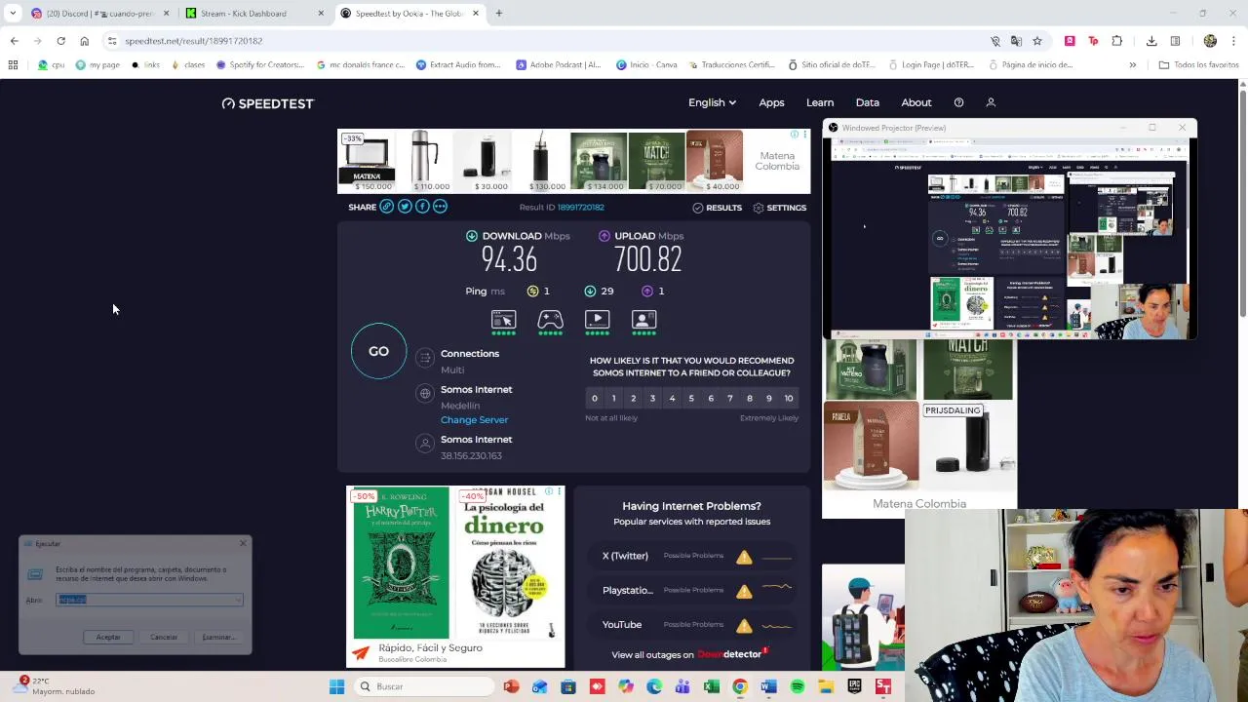Select rating 4 in recommendation survey
This screenshot has width=1248, height=702.
pyautogui.click(x=672, y=398)
